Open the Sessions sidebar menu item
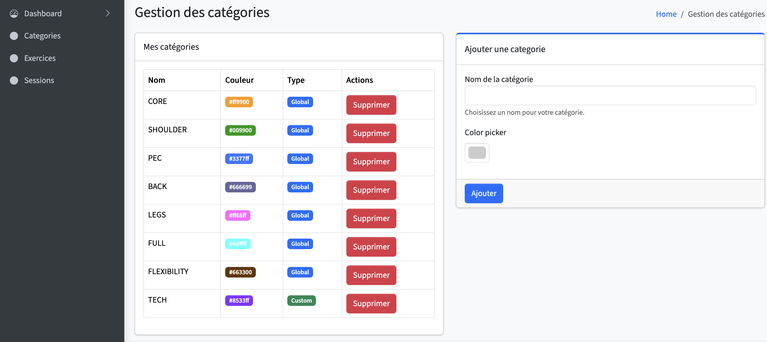Screen dimensions: 767x342 tap(39, 80)
